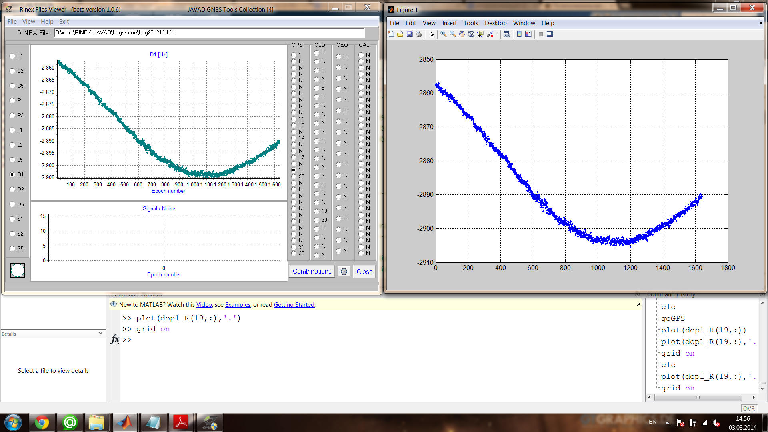Select the C1 observation radio button
The height and width of the screenshot is (432, 768).
pyautogui.click(x=12, y=56)
